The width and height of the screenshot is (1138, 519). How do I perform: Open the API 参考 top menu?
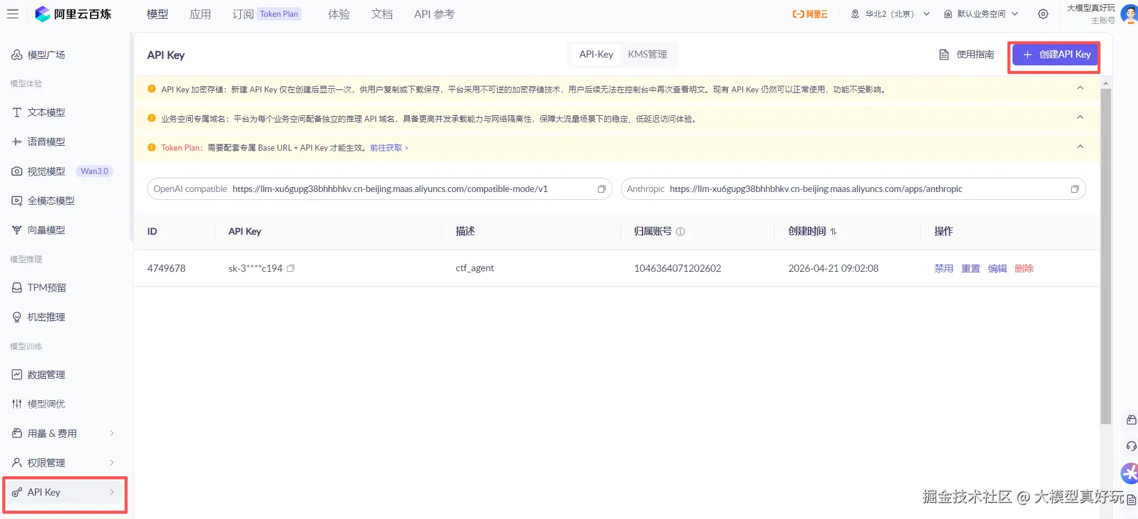(x=434, y=14)
